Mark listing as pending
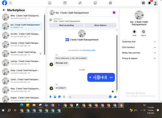The image size is (162, 118). 66,25
